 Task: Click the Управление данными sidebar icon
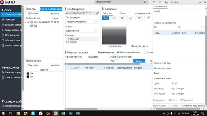click(3, 106)
